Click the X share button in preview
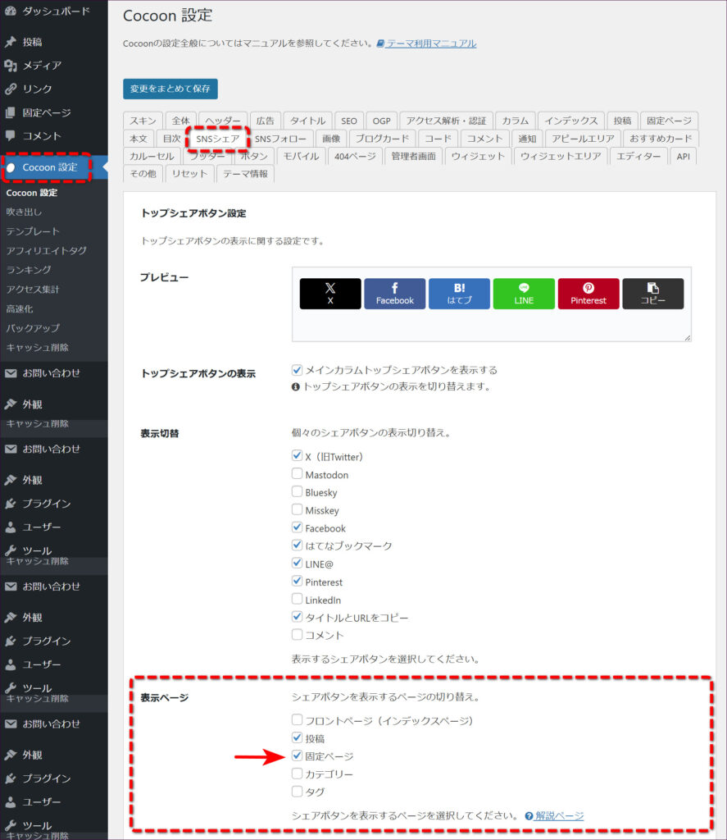Screen dimensions: 727x840 pos(329,294)
